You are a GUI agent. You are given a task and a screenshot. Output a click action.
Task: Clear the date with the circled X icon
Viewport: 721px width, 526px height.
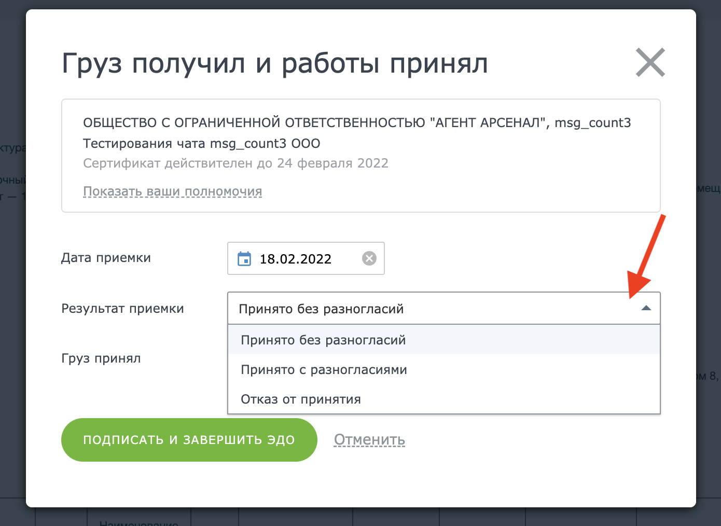click(x=369, y=258)
